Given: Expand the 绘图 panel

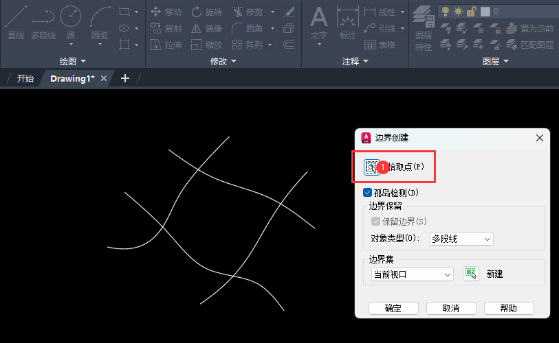Looking at the screenshot, I should tap(73, 61).
